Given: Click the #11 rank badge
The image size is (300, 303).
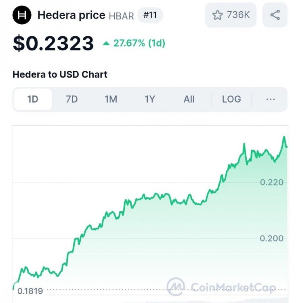Looking at the screenshot, I should point(150,15).
